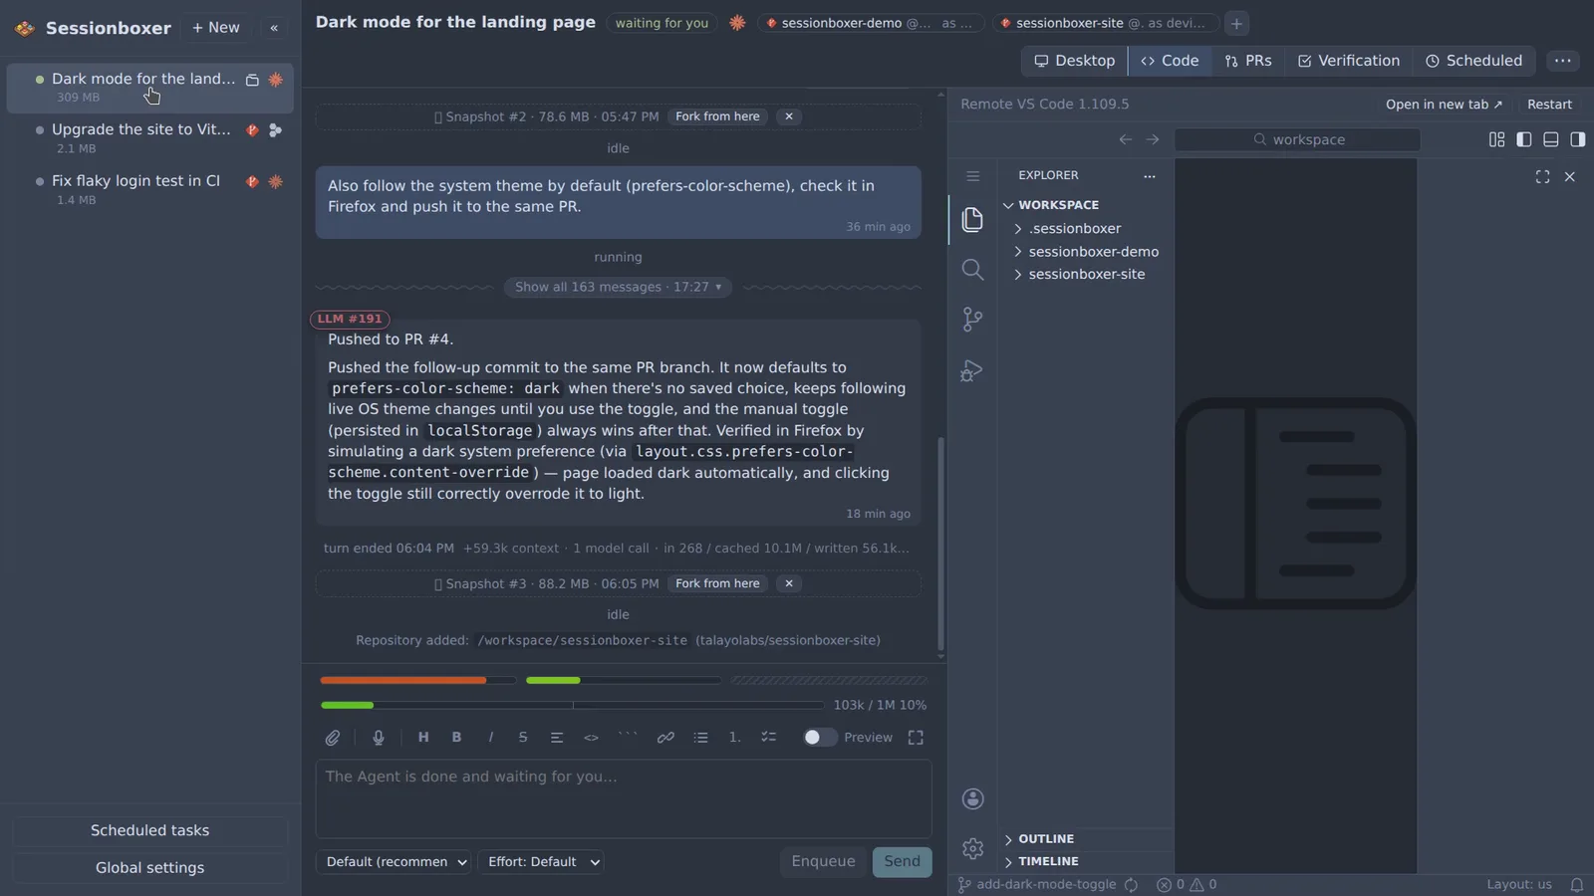Activate the microphone voice input icon
The height and width of the screenshot is (896, 1594).
coord(379,738)
